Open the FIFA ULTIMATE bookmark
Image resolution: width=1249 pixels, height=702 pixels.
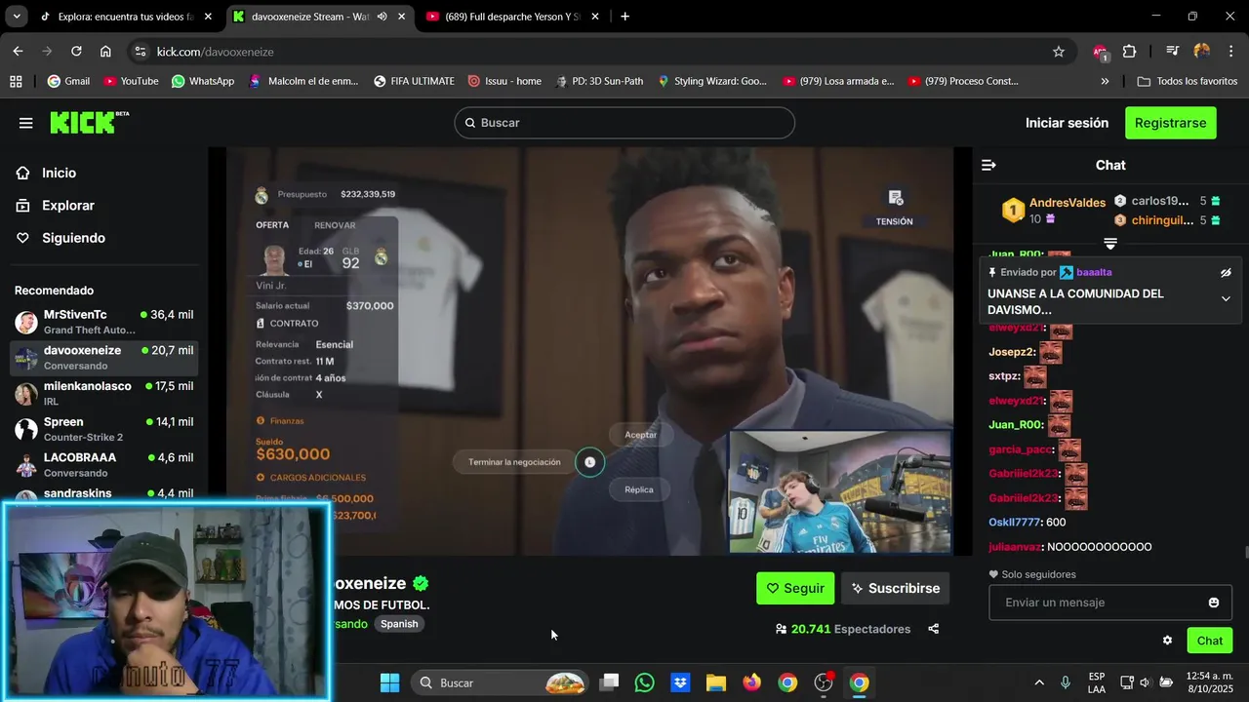[x=414, y=81]
